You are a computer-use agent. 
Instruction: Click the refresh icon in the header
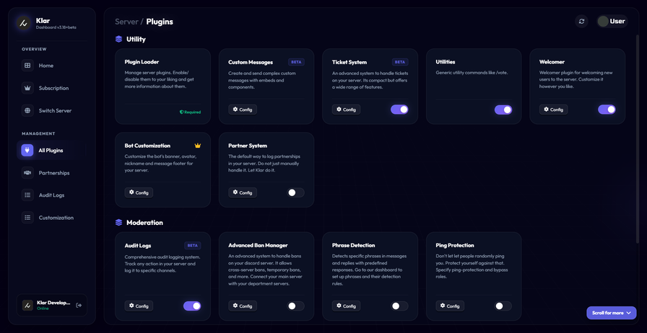581,22
